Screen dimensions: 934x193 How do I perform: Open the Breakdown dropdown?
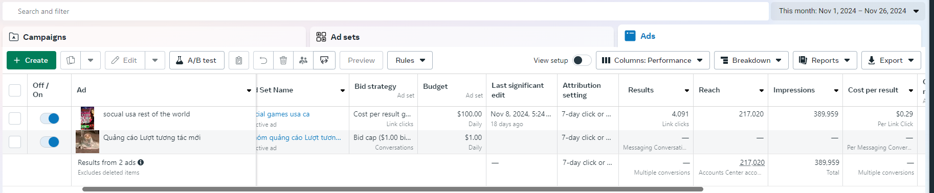pyautogui.click(x=751, y=60)
